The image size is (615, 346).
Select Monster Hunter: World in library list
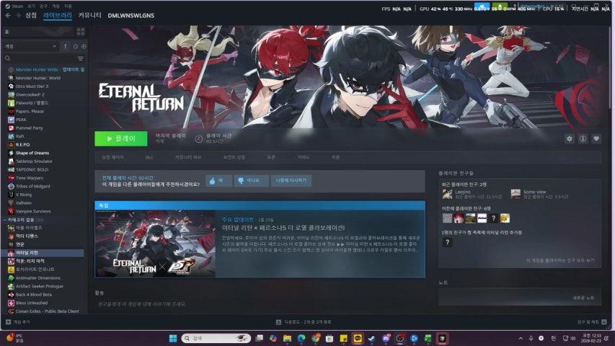[38, 78]
